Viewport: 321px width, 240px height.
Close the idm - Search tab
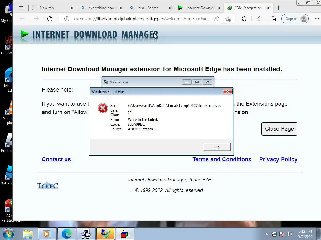(170, 8)
